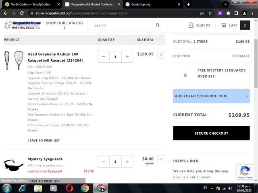Click the volume speaker tray icon
The image size is (258, 193).
(230, 189)
